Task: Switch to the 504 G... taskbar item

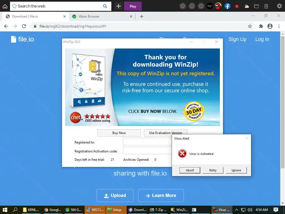Action: pyautogui.click(x=73, y=210)
